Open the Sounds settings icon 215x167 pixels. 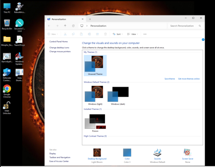pyautogui.click(x=157, y=153)
